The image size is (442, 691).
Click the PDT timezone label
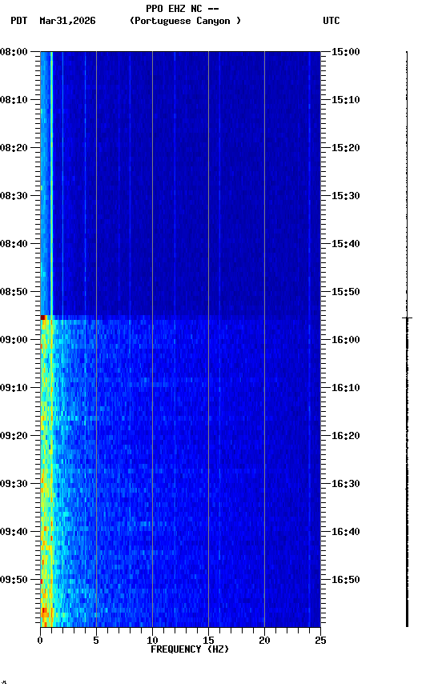19,21
